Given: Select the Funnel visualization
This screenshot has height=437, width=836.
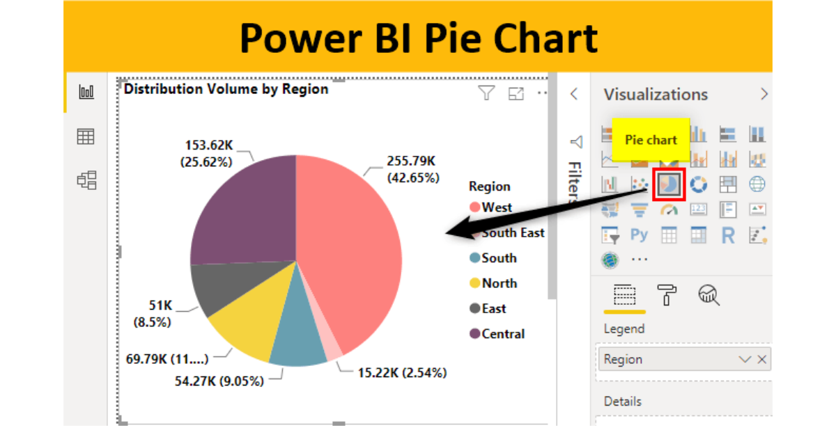Looking at the screenshot, I should (639, 209).
